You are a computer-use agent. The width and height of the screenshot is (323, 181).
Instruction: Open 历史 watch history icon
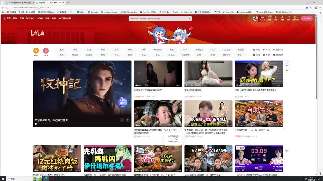tap(289, 18)
